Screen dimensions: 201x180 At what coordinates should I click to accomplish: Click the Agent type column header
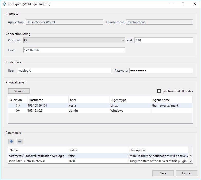(130, 100)
